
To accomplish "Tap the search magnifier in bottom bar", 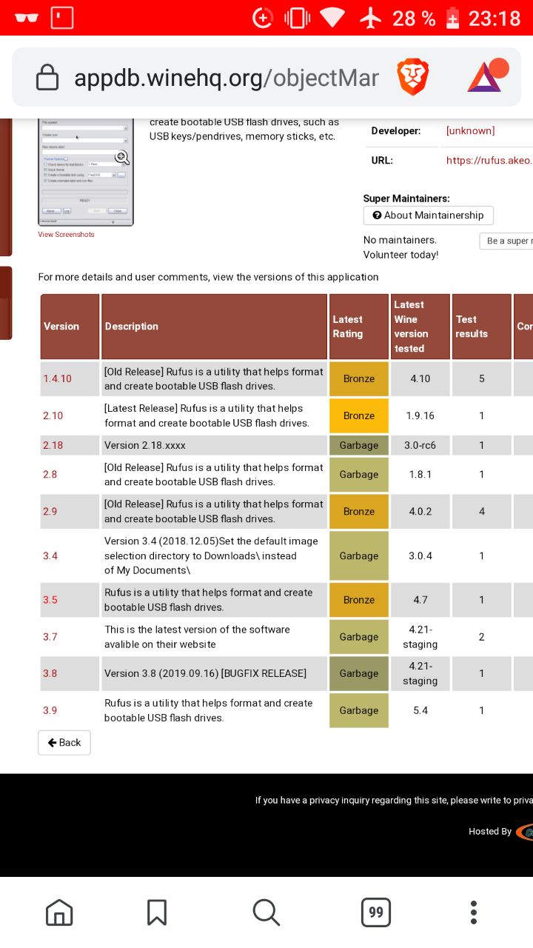I will click(x=266, y=912).
